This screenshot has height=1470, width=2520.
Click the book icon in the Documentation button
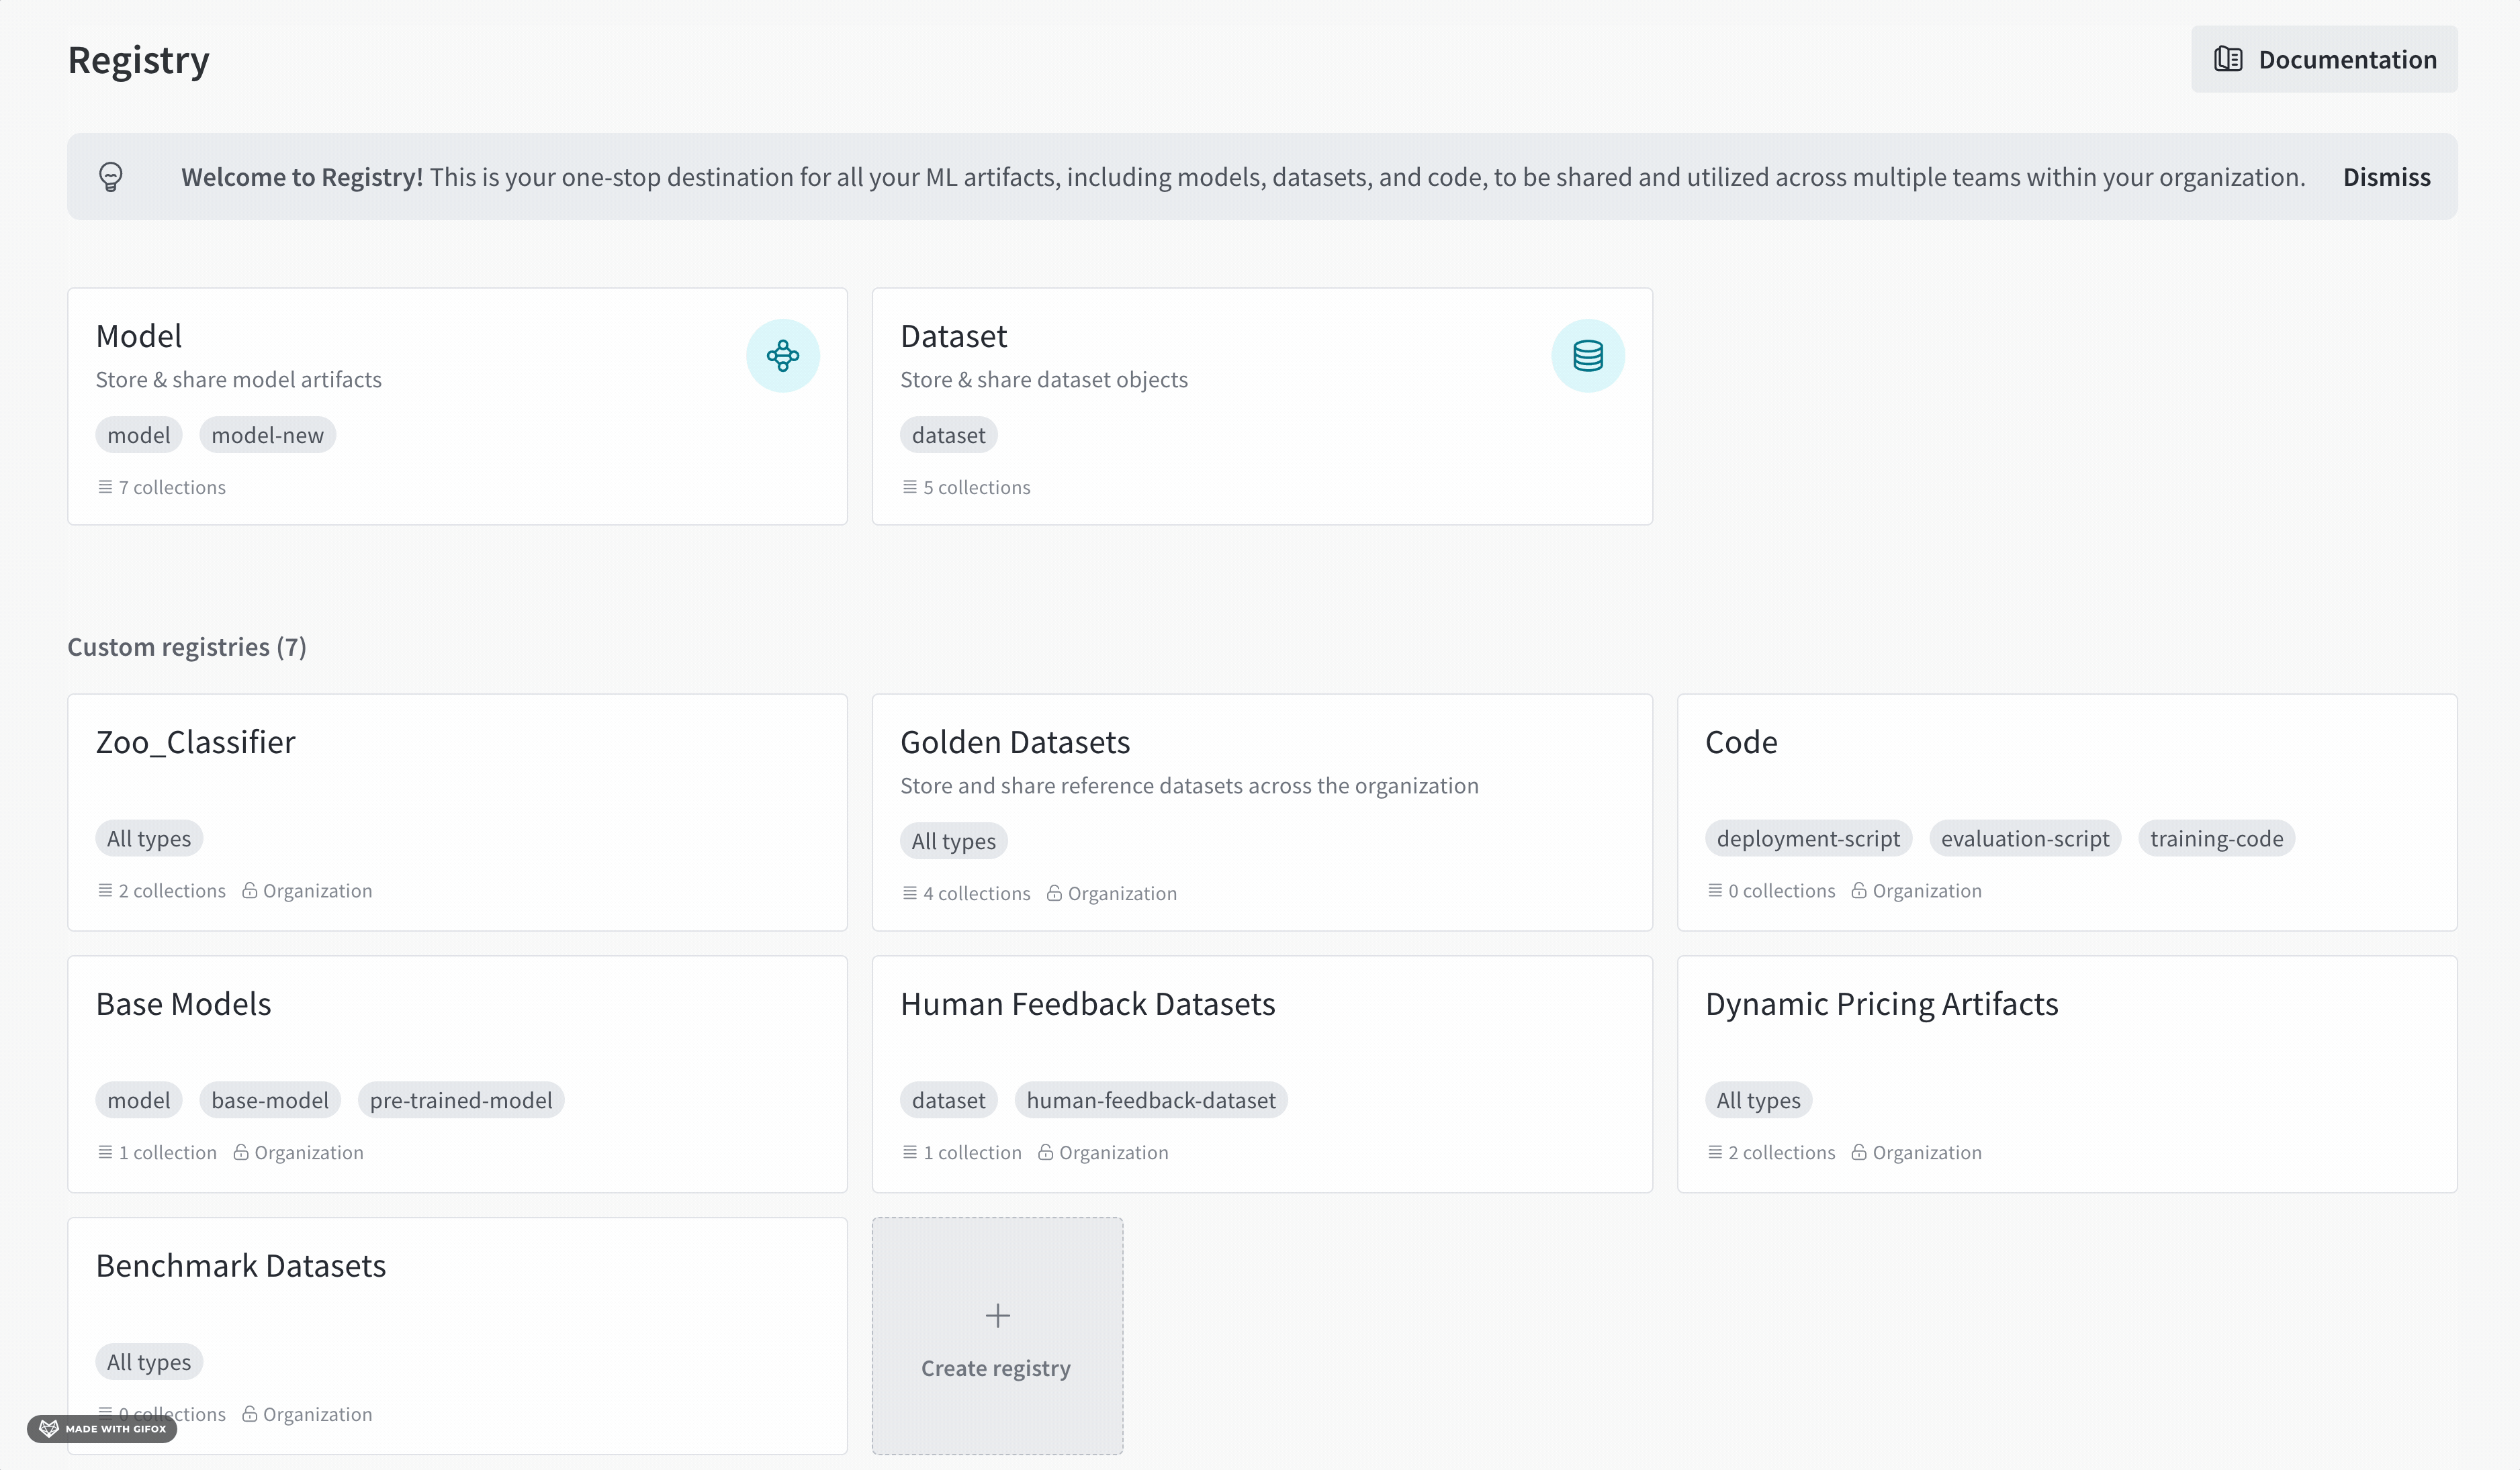pos(2227,59)
